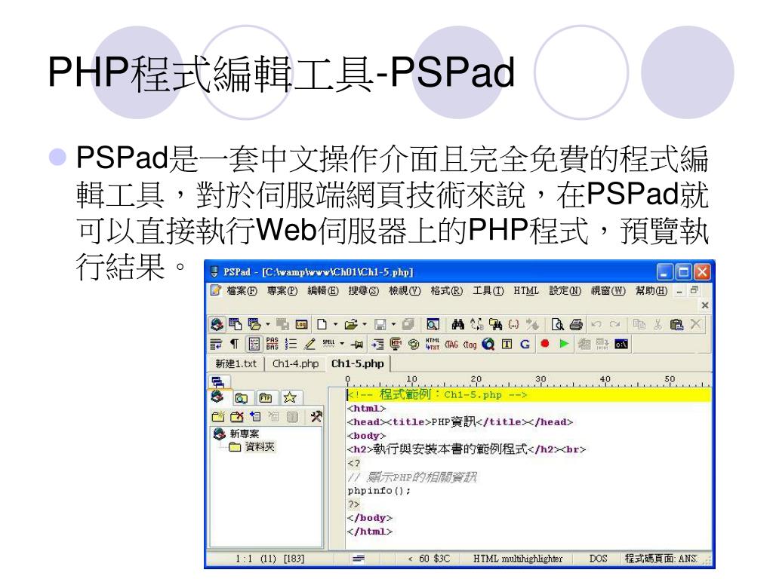Open the Save dropdown arrow
The width and height of the screenshot is (773, 579).
393,324
